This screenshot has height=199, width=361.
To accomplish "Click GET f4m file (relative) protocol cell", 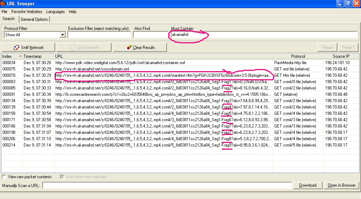I will pos(292,75).
